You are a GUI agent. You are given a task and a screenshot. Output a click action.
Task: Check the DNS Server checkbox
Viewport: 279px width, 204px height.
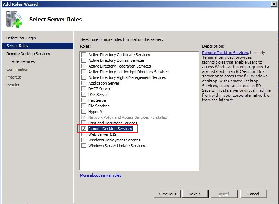click(84, 95)
